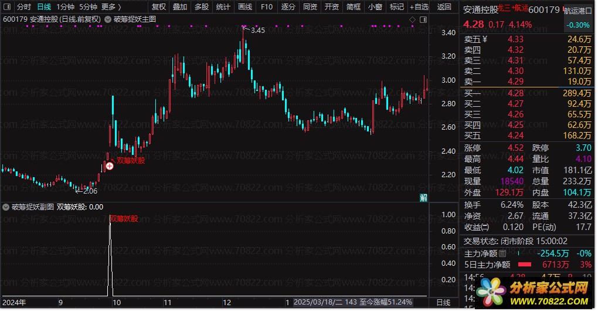Click the 双筹妖股 label on main chart
Image resolution: width=598 pixels, height=311 pixels.
click(131, 160)
